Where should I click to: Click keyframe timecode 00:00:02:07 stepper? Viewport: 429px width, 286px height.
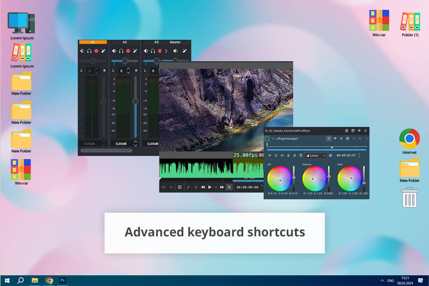(359, 156)
